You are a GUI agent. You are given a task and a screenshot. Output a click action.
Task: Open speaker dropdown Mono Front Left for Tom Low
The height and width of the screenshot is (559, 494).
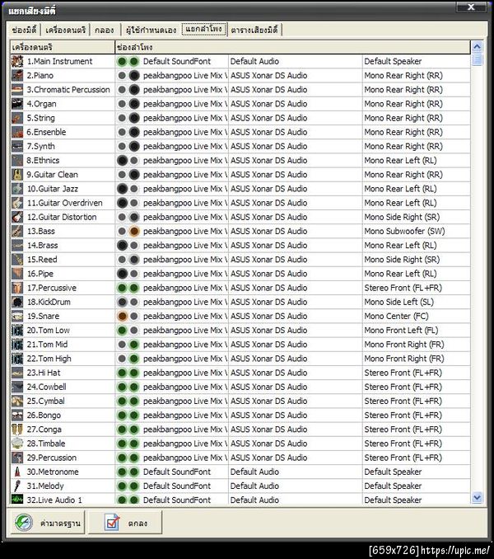[416, 331]
